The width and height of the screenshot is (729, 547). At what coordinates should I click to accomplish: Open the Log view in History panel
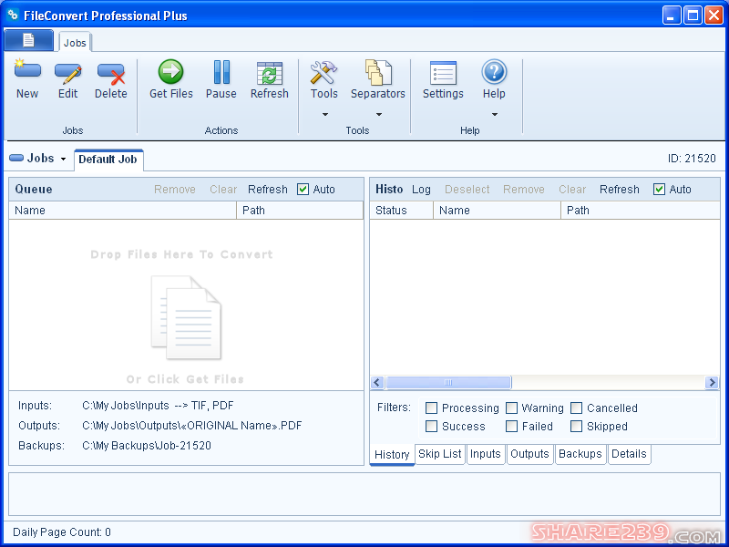pos(421,190)
